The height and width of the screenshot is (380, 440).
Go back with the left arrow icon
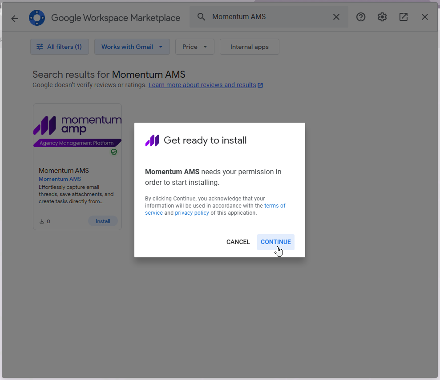click(x=15, y=19)
